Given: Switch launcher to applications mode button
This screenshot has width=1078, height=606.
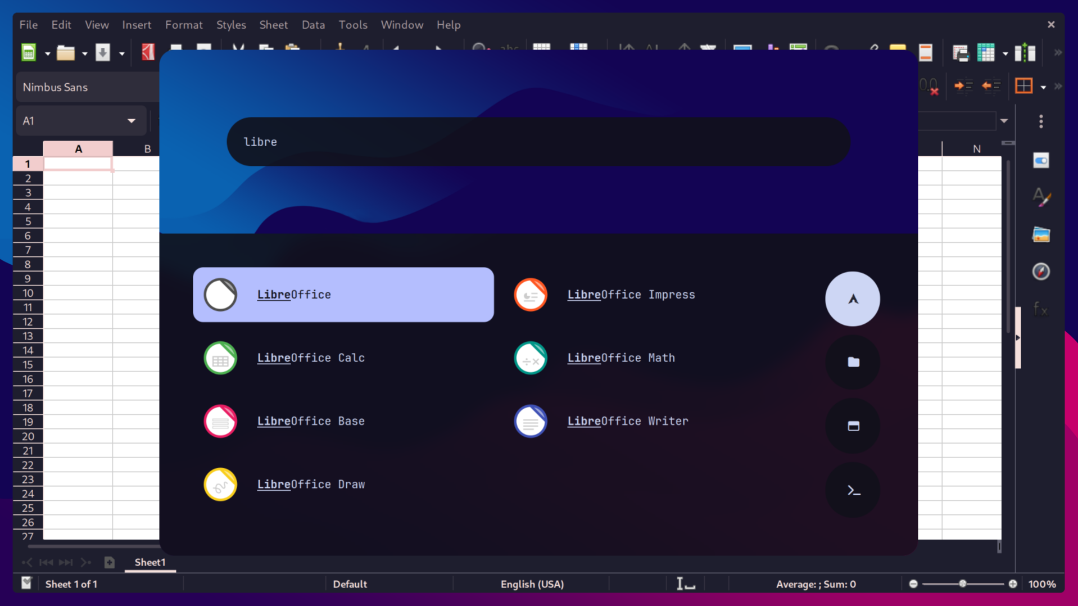Looking at the screenshot, I should pyautogui.click(x=853, y=299).
